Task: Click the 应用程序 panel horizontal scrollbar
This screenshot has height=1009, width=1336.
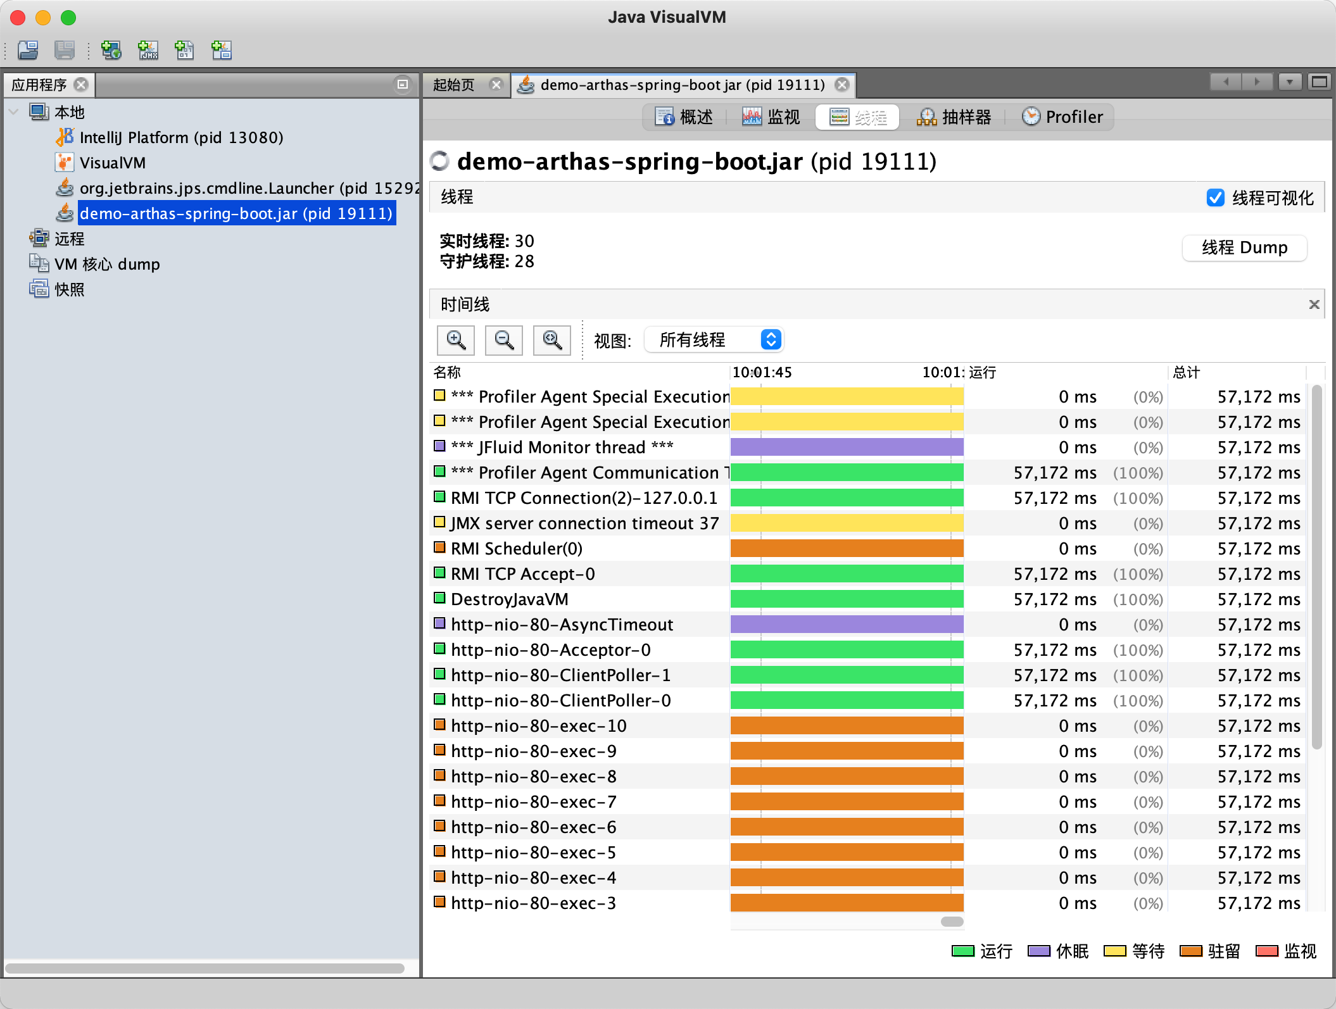Action: click(x=204, y=968)
